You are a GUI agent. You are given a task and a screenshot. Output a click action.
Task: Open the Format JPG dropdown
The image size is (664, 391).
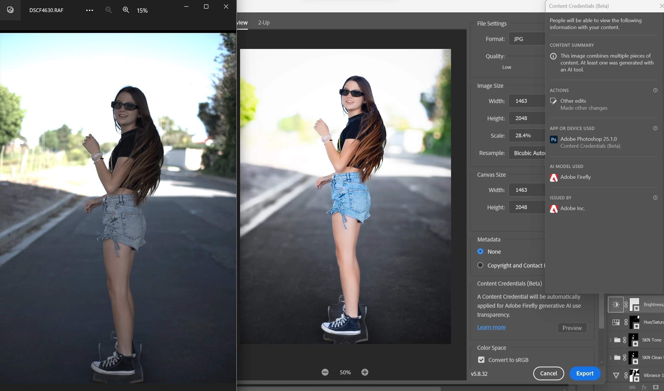527,39
